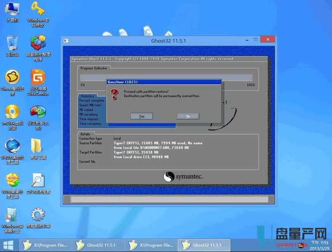The height and width of the screenshot is (252, 332).
Task: Click the "Local" connection type value
Action: coord(117,139)
